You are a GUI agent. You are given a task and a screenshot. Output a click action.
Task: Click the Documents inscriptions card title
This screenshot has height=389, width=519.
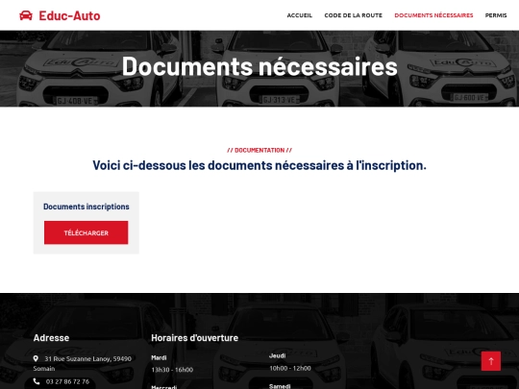click(x=86, y=207)
